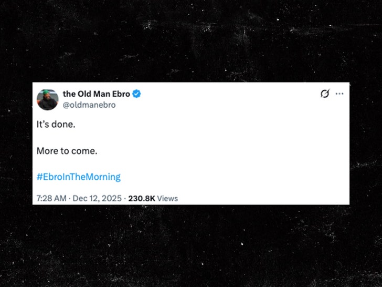This screenshot has height=287, width=382.
Task: Open the @oldmanebro handle link
Action: point(89,105)
